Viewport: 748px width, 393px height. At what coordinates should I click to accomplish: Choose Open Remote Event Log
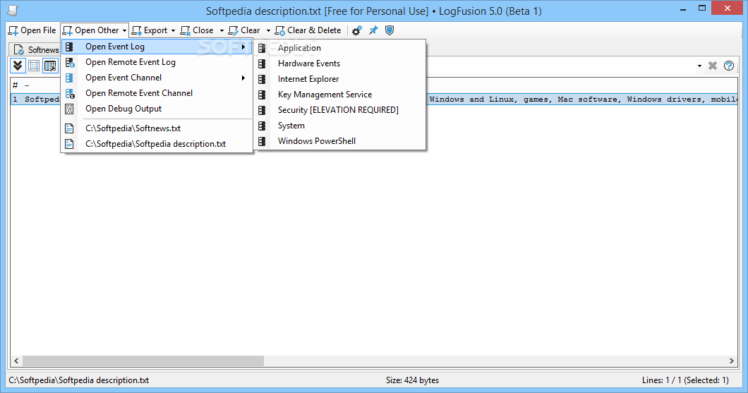pyautogui.click(x=157, y=62)
